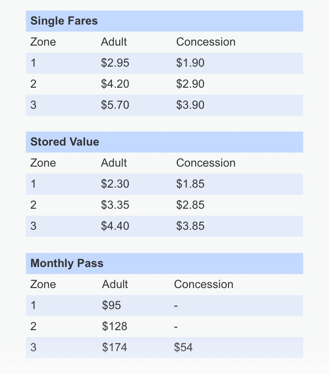The height and width of the screenshot is (374, 329).
Task: Select the $3.85 stored value concession fare
Action: (x=190, y=226)
